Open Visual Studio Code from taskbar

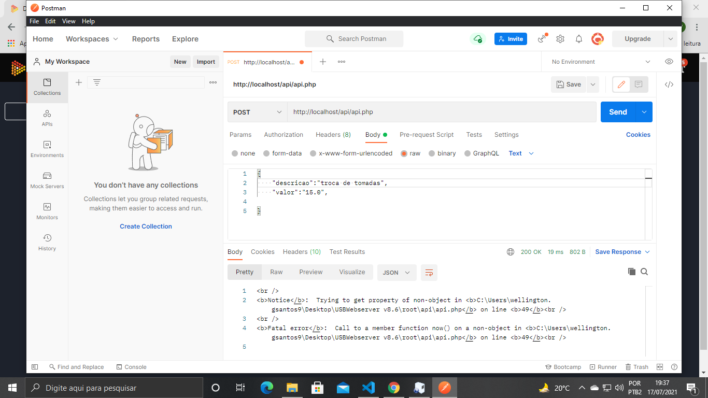[x=369, y=388]
